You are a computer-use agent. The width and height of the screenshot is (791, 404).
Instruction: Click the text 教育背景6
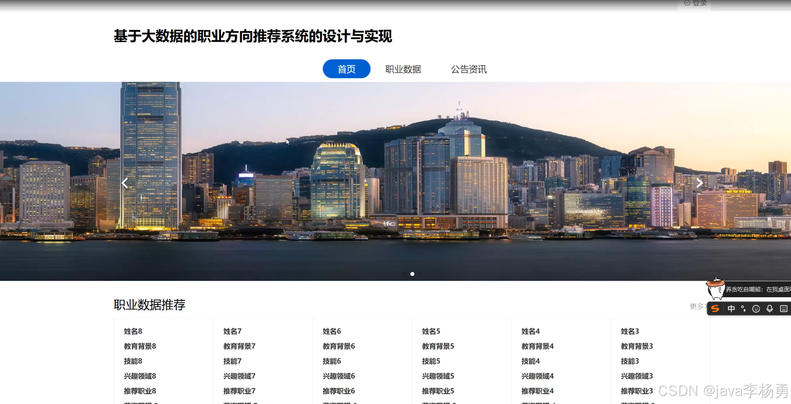(x=339, y=346)
